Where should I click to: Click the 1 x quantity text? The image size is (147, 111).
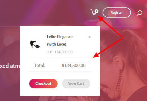pyautogui.click(x=49, y=52)
